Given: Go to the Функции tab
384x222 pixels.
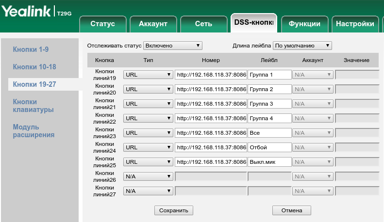Looking at the screenshot, I should tap(304, 24).
